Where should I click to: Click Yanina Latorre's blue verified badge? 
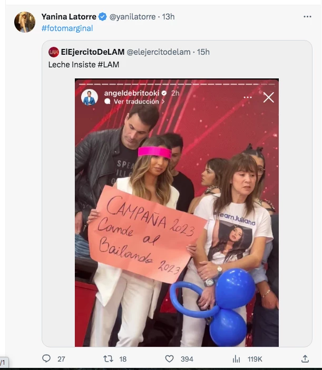click(102, 17)
